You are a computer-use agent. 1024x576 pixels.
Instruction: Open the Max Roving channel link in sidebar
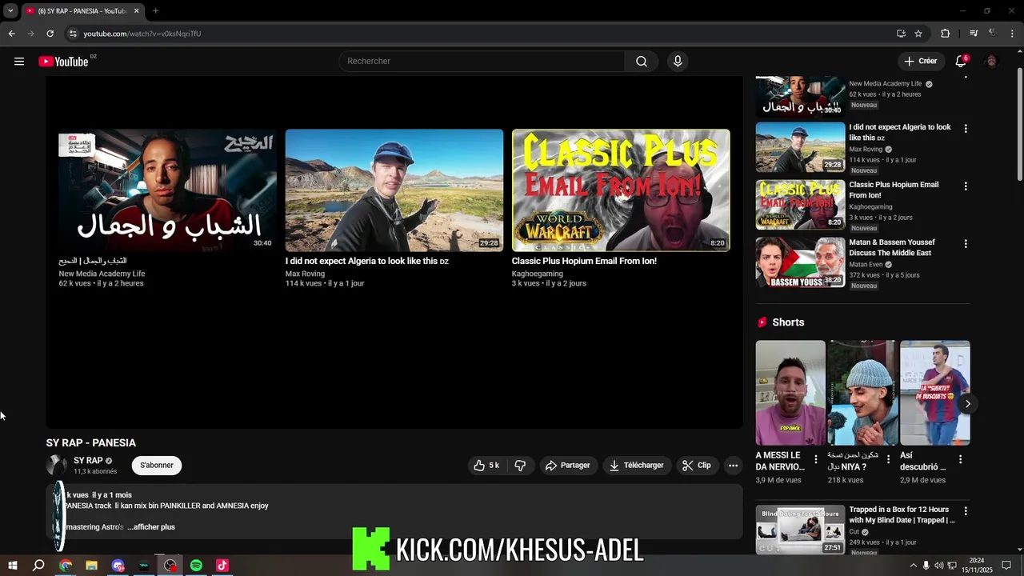[866, 149]
